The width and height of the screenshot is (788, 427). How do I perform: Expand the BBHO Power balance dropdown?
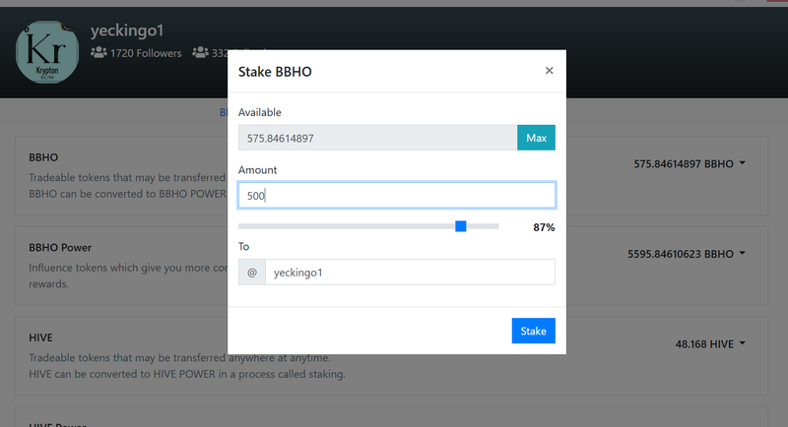coord(686,254)
